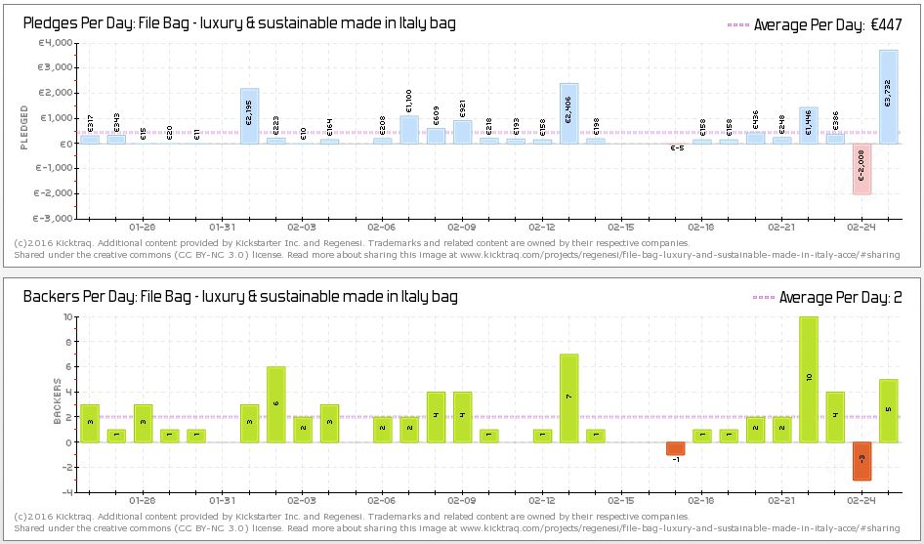Click the €218 pledge bar
This screenshot has width=924, height=544.
pos(489,141)
